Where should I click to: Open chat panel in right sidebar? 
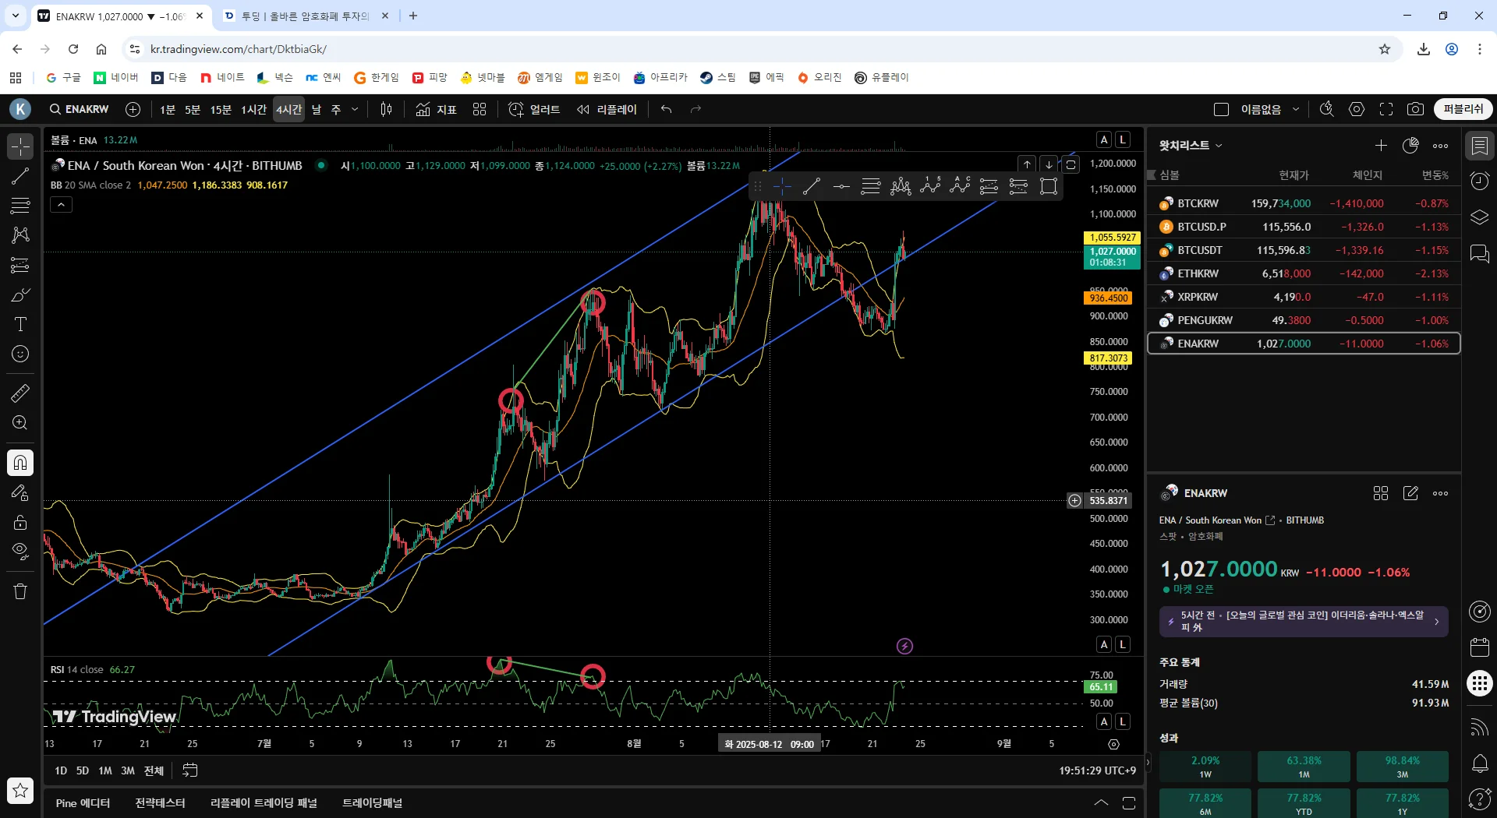[x=1479, y=254]
